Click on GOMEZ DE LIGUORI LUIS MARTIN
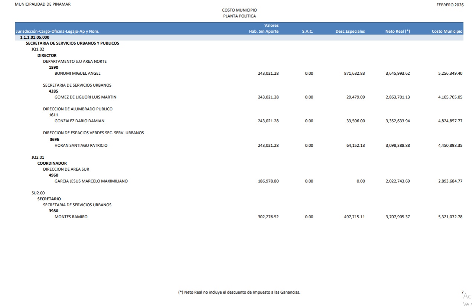This screenshot has height=307, width=472. (x=85, y=97)
